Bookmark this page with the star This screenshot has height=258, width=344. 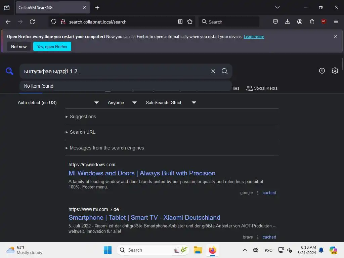(190, 21)
